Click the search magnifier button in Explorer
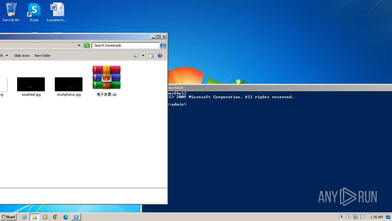This screenshot has width=392, height=221. pyautogui.click(x=163, y=45)
